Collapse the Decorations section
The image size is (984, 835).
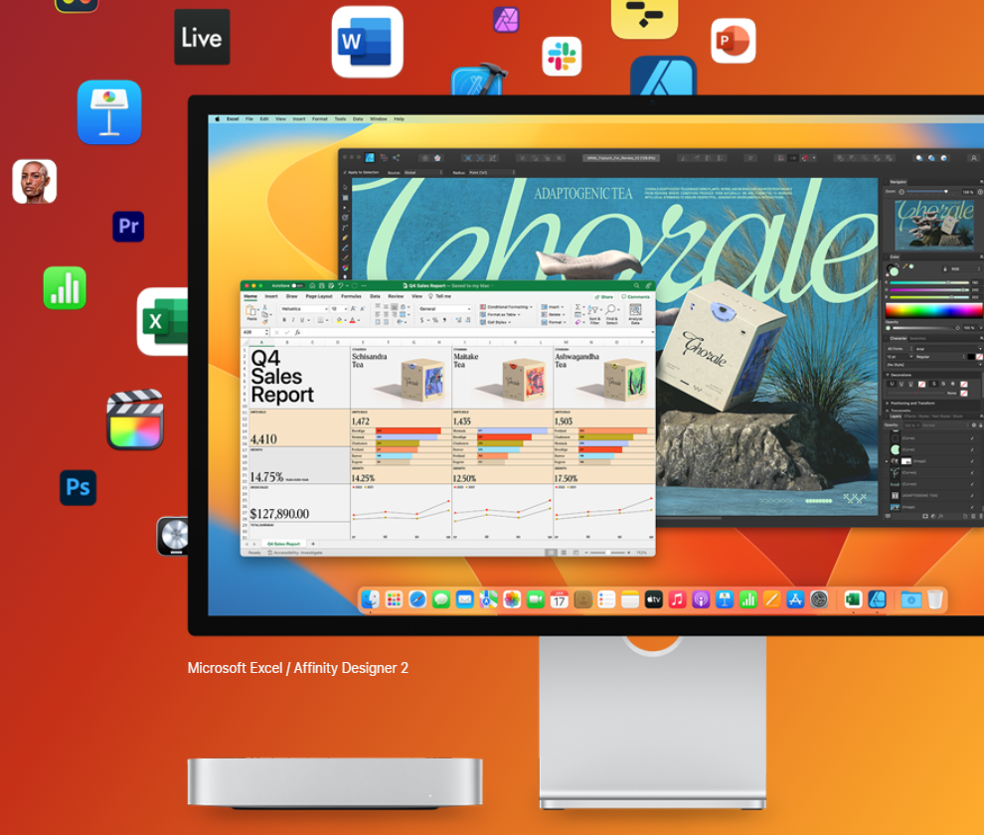coord(889,375)
